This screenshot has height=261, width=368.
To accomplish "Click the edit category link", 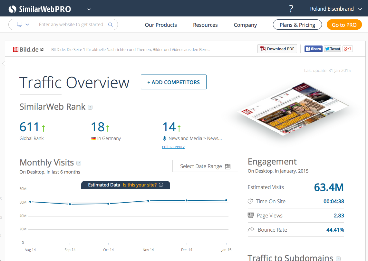I will 173,147.
